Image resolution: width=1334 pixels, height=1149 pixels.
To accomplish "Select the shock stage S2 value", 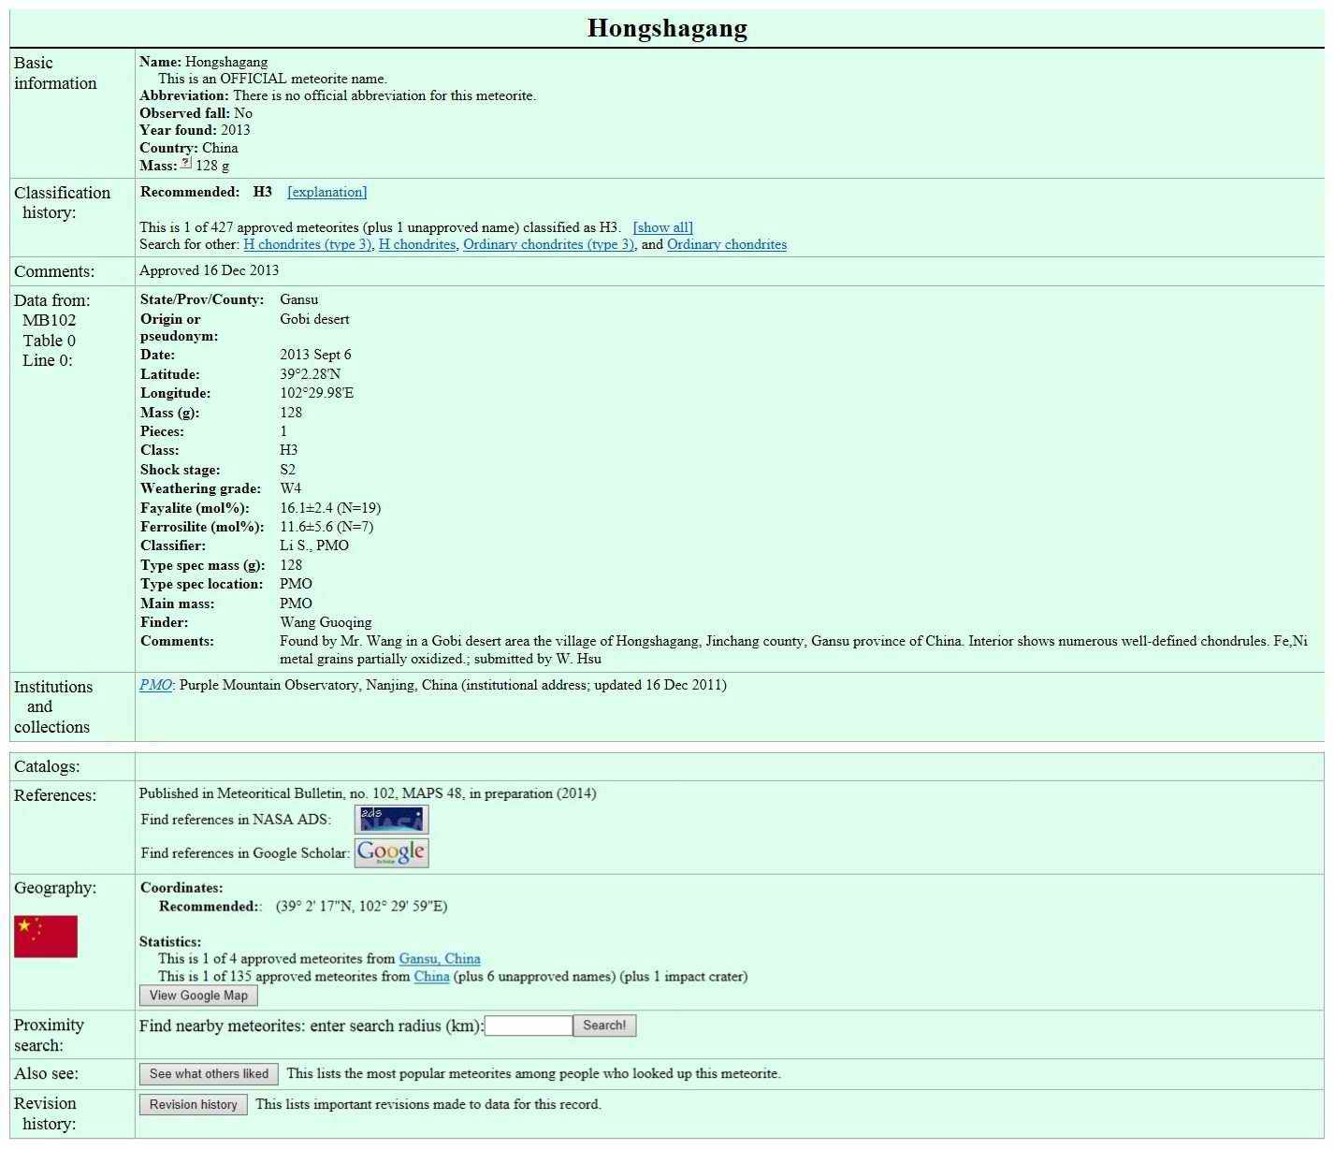I will click(x=288, y=470).
